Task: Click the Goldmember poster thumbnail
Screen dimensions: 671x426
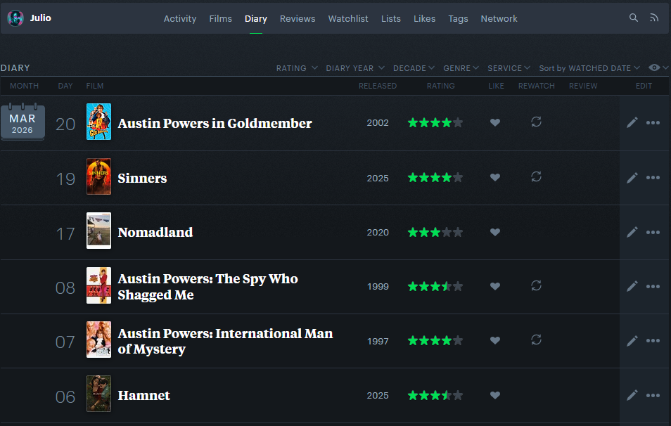Action: tap(99, 122)
